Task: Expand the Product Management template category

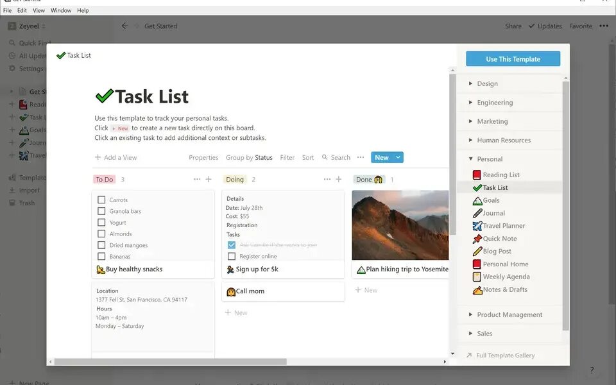Action: [x=470, y=314]
